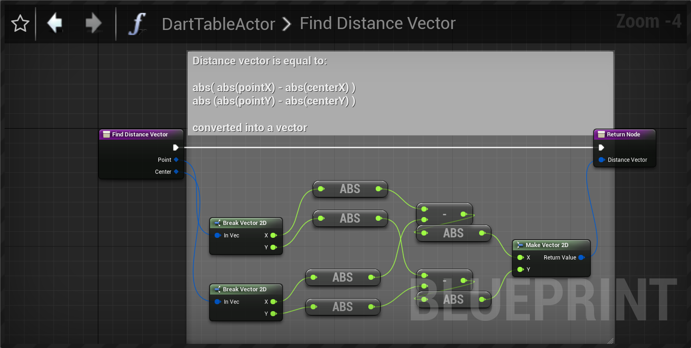Click the function f icon in breadcrumb
Screen dimensions: 691x348
click(137, 24)
